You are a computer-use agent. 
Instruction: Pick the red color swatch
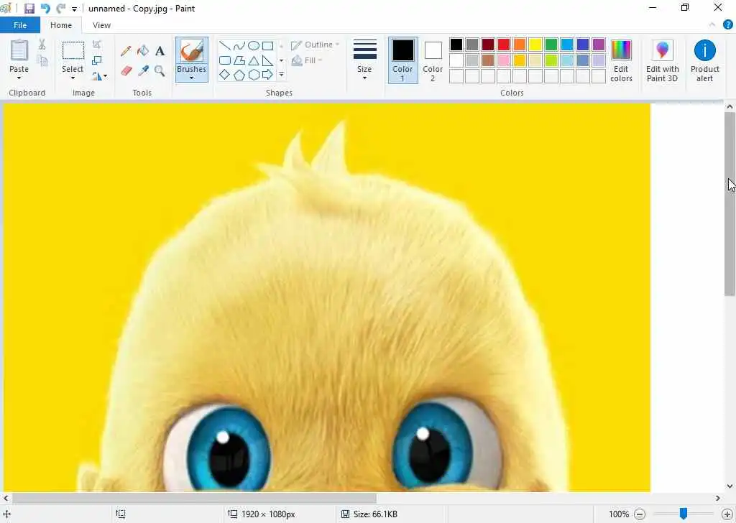pyautogui.click(x=504, y=45)
